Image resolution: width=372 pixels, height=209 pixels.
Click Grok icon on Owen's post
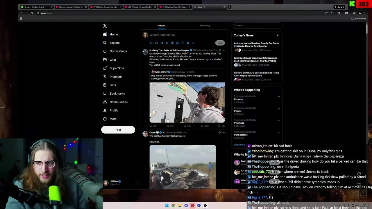coord(219,133)
